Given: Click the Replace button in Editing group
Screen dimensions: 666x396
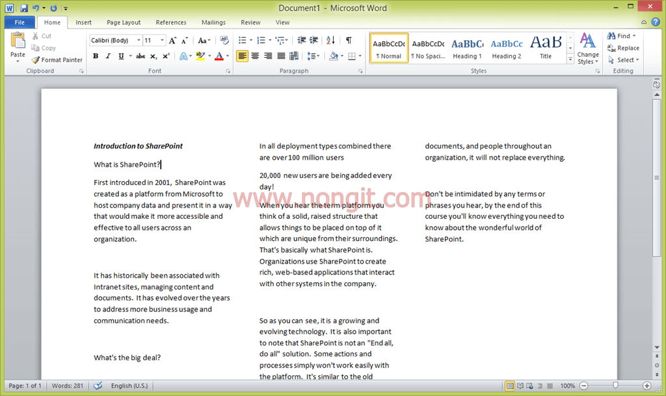Looking at the screenshot, I should pos(623,48).
